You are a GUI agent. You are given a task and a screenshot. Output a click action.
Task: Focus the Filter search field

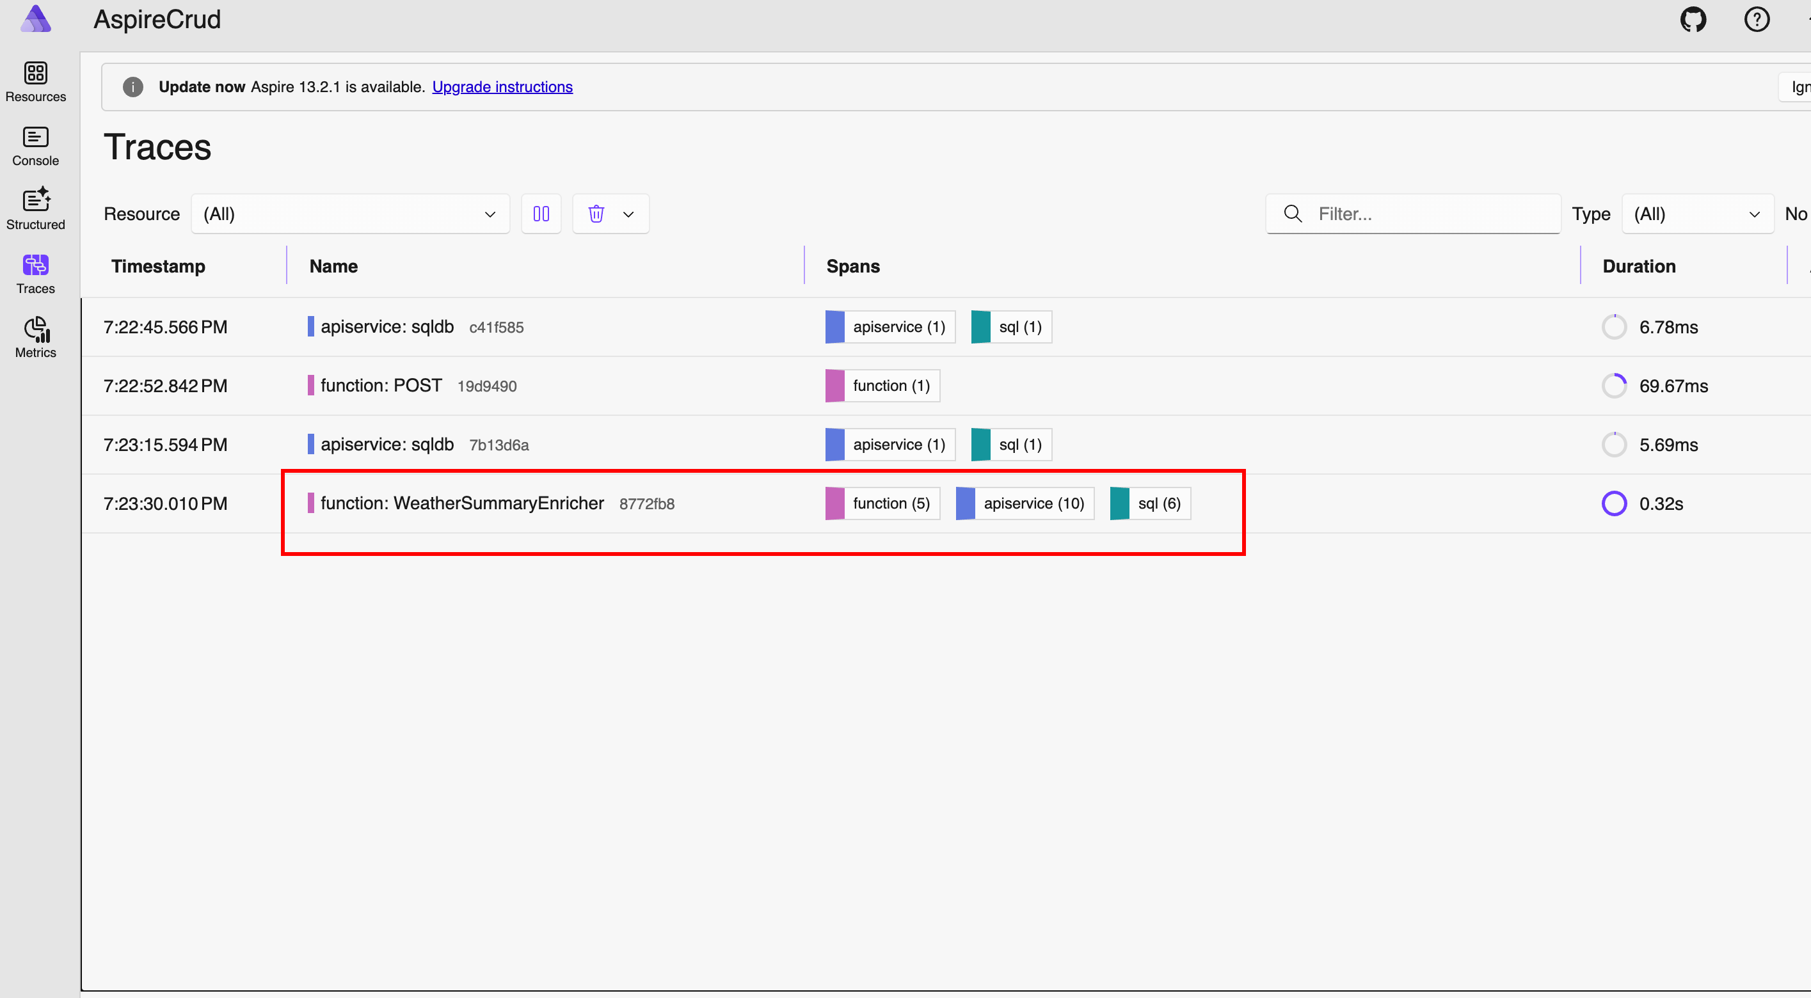(1427, 214)
